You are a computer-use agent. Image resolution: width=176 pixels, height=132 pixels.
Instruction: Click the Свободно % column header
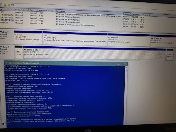pyautogui.click(x=145, y=14)
